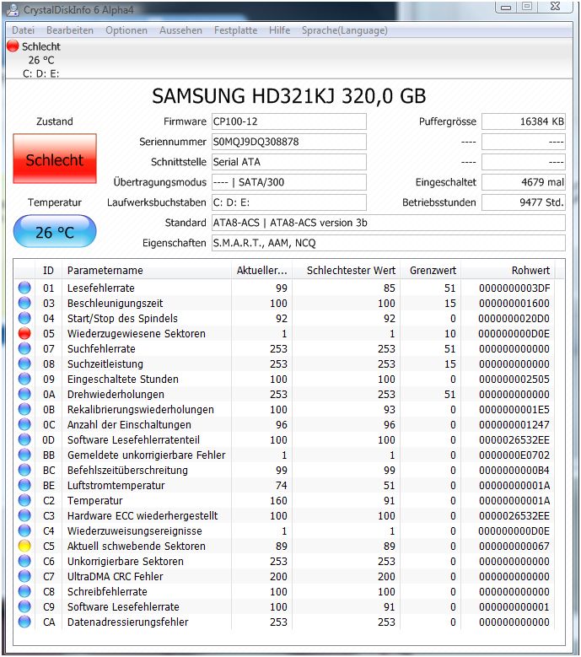Select raw value 0000000E0702
This screenshot has height=657, width=581.
514,455
